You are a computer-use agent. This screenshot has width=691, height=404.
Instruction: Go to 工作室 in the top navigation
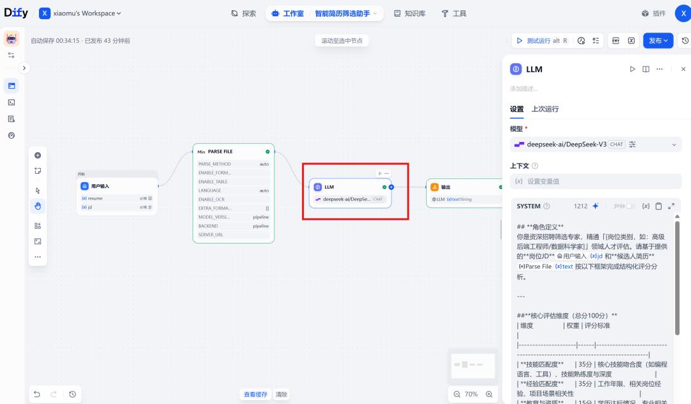pyautogui.click(x=288, y=13)
